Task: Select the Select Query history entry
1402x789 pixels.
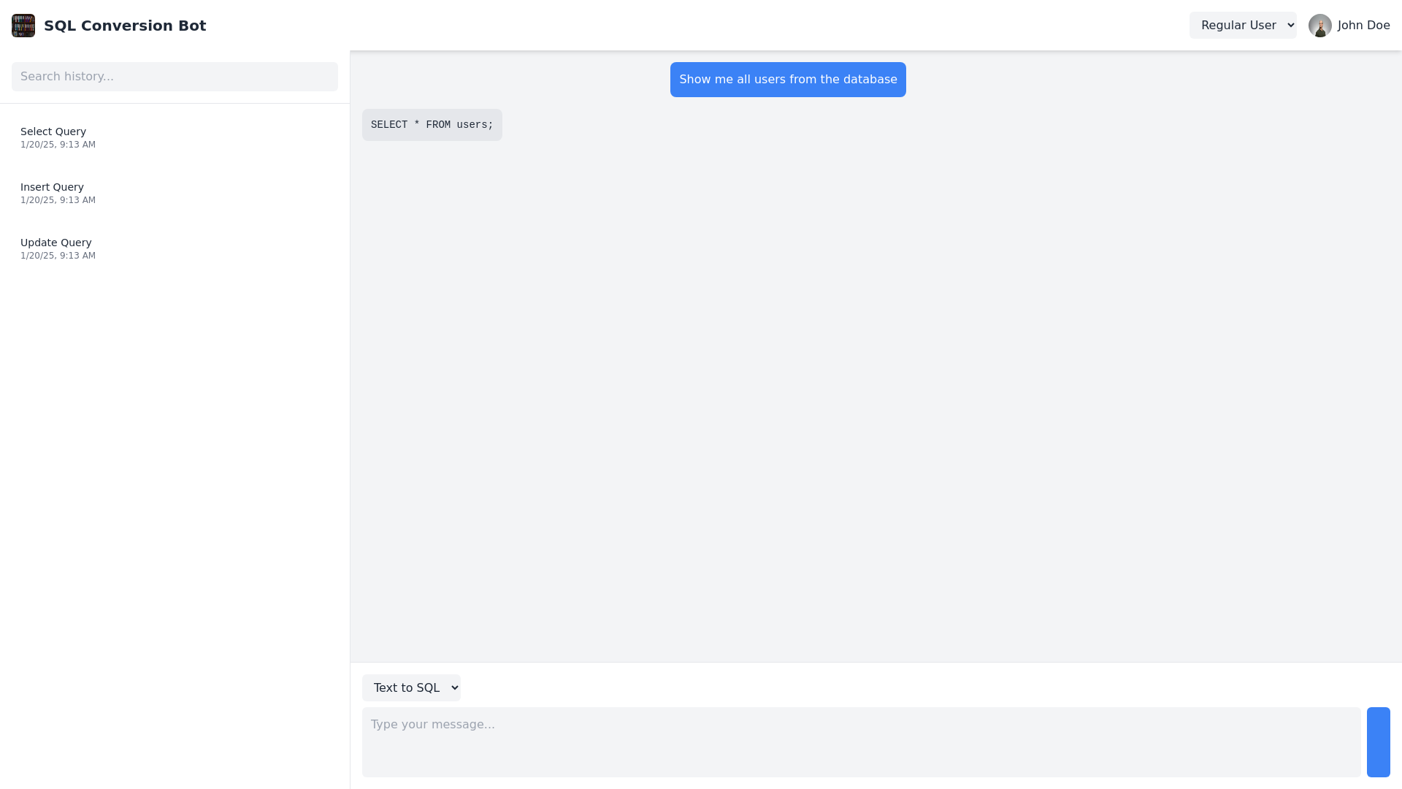Action: 175,137
